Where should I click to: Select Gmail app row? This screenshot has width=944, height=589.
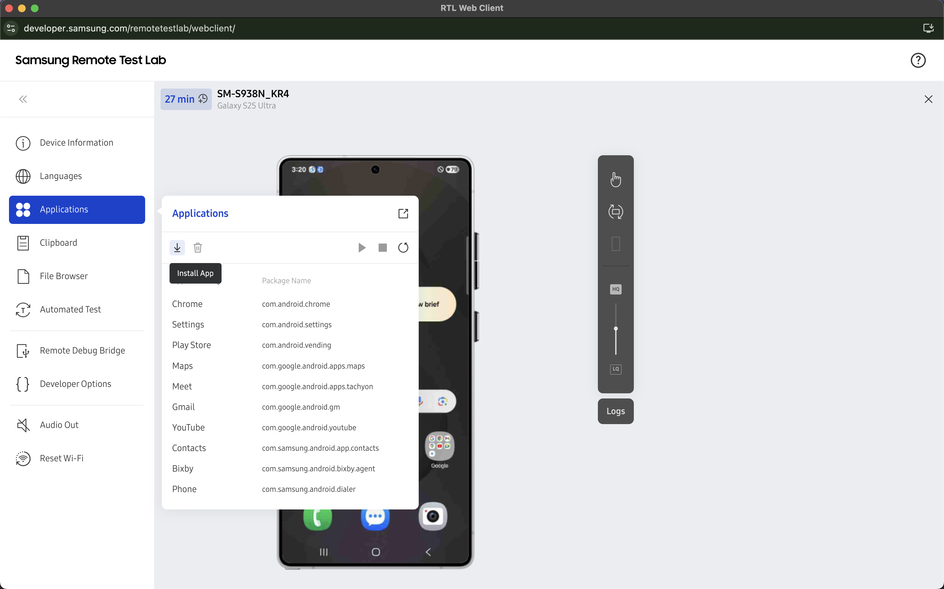290,407
